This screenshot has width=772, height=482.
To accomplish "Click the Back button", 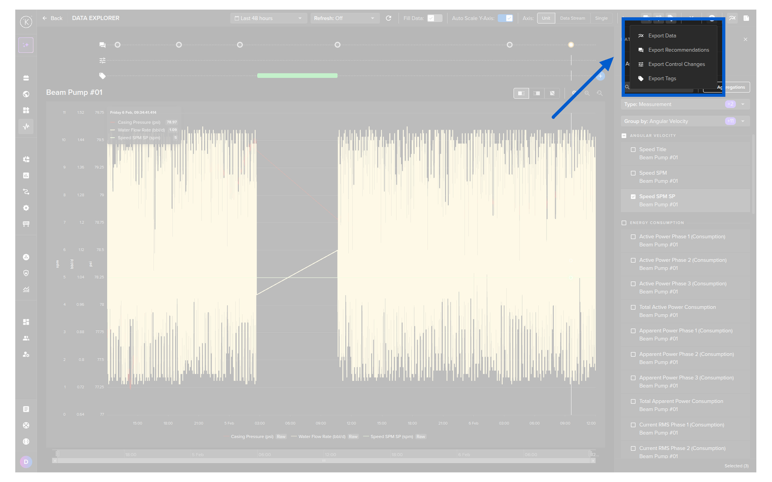I will (53, 18).
